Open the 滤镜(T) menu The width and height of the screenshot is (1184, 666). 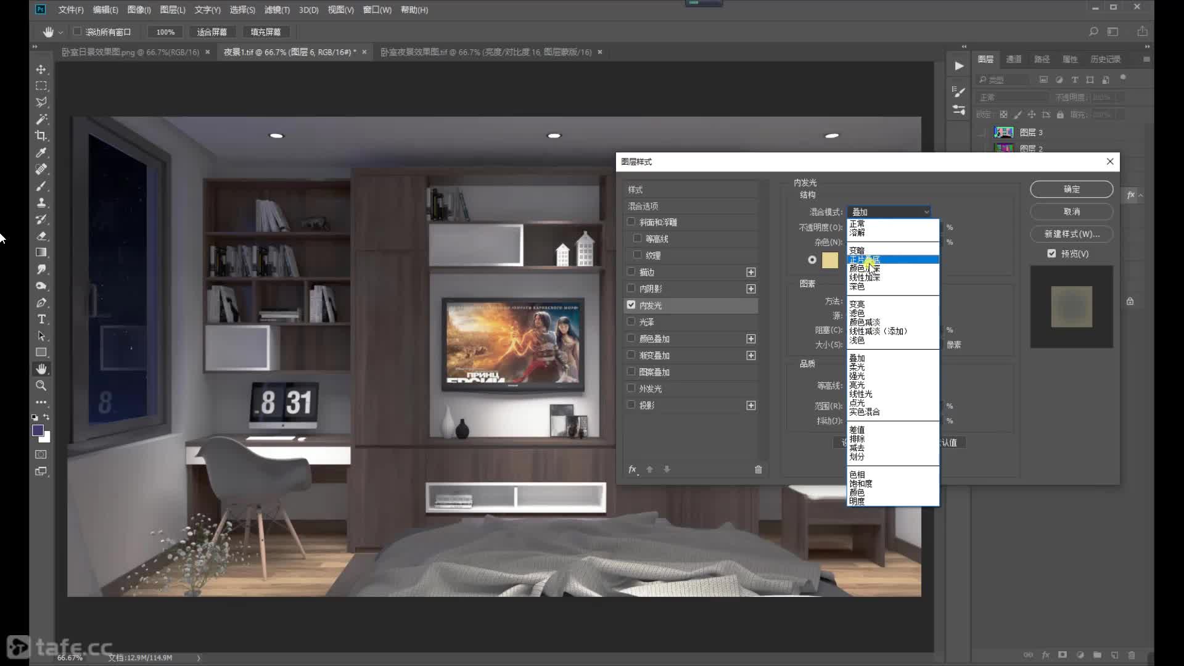[277, 10]
